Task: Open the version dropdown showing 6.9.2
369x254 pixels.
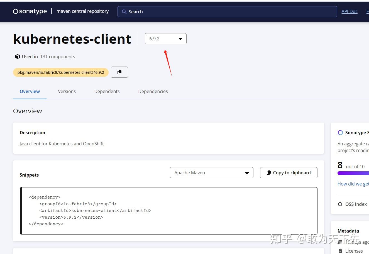Action: coord(165,39)
